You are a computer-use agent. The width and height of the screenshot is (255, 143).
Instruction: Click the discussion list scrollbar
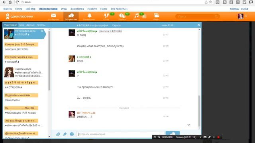pos(49,61)
